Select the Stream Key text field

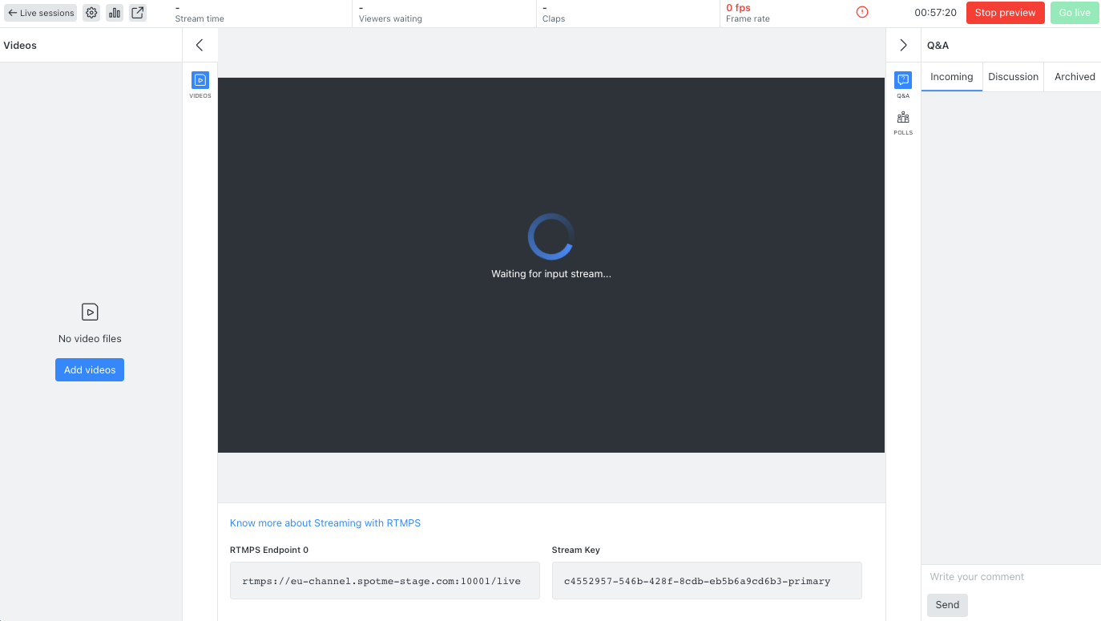[x=706, y=580]
